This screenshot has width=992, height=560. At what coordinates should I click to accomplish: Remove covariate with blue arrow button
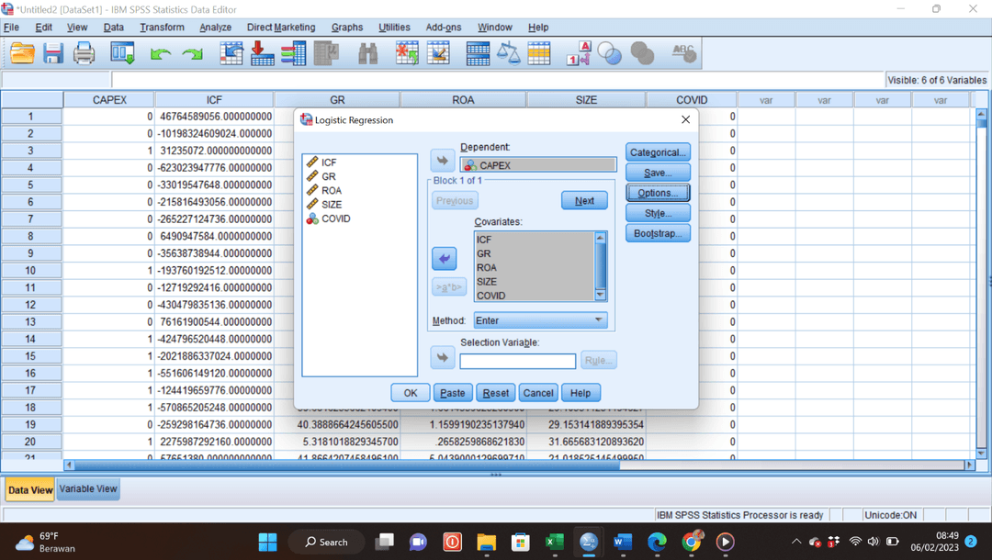coord(445,259)
